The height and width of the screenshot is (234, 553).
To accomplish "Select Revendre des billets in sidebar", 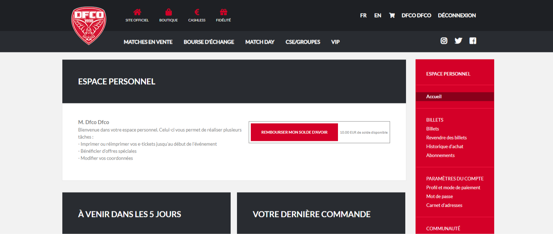I will pos(446,138).
